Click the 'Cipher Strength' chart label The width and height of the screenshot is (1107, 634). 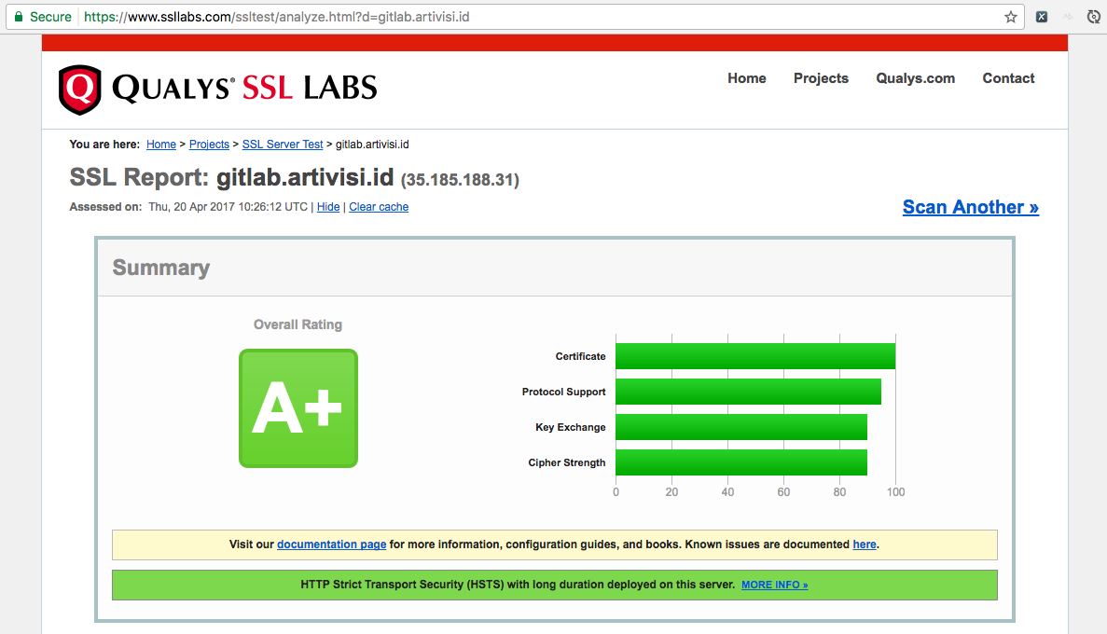(x=567, y=462)
